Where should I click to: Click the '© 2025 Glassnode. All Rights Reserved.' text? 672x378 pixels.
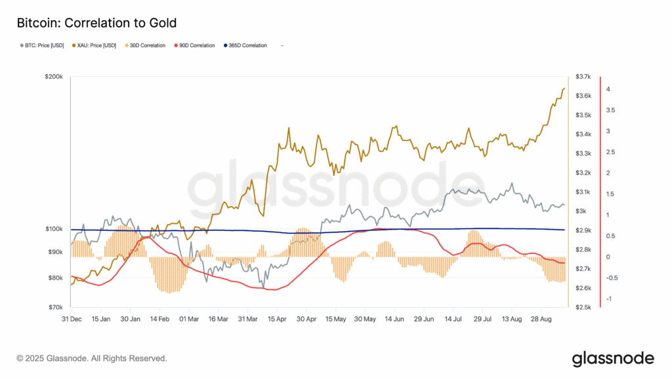92,359
